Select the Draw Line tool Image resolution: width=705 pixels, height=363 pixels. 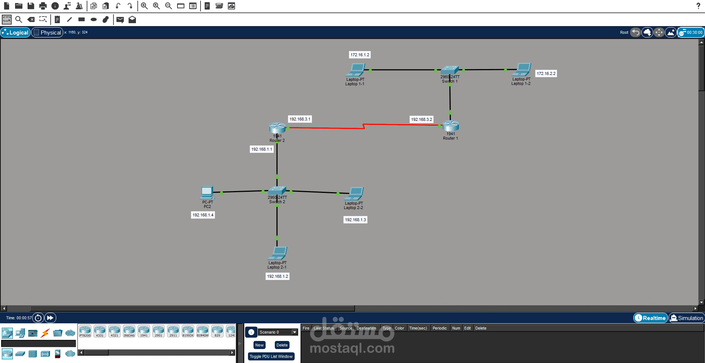[69, 19]
